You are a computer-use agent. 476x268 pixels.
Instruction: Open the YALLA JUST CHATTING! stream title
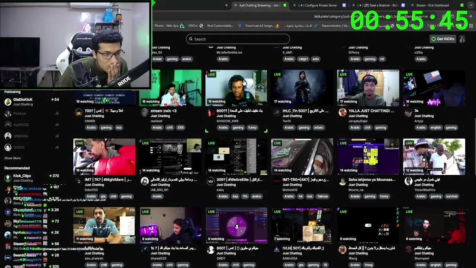371,111
